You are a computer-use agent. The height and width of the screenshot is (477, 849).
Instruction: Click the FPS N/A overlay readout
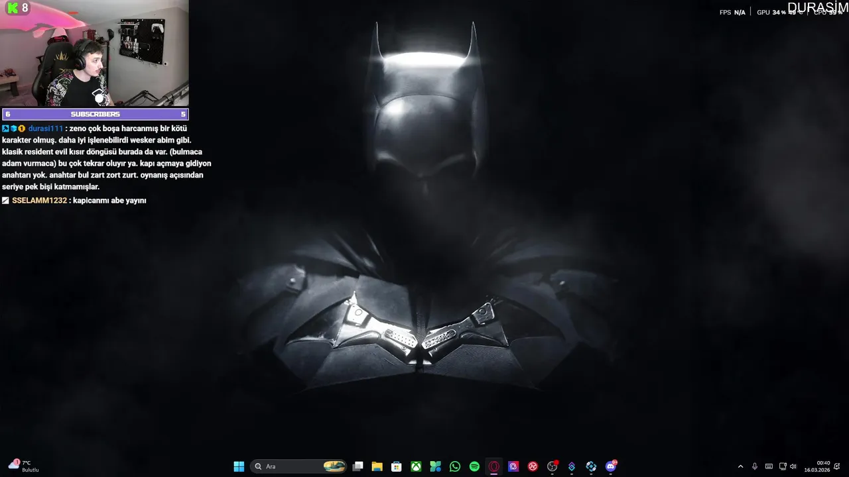(732, 12)
